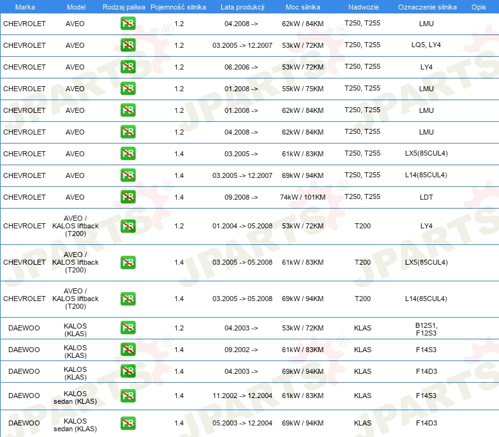Click fuel icon for 05.2003 -> 12.2004 row
Screen dimensions: 499x437
tap(128, 424)
